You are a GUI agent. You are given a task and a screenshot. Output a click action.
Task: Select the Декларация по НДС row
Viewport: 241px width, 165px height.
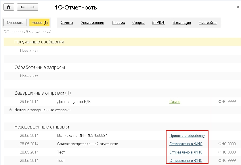122,101
